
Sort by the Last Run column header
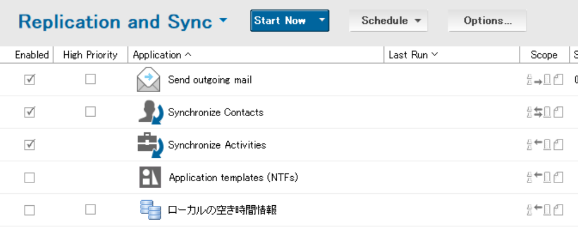(413, 55)
